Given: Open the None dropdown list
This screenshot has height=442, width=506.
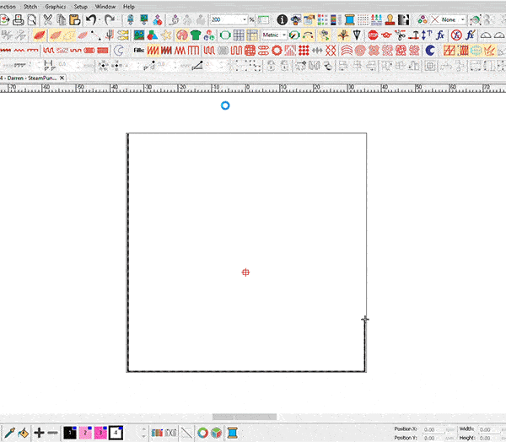Looking at the screenshot, I should click(x=463, y=20).
